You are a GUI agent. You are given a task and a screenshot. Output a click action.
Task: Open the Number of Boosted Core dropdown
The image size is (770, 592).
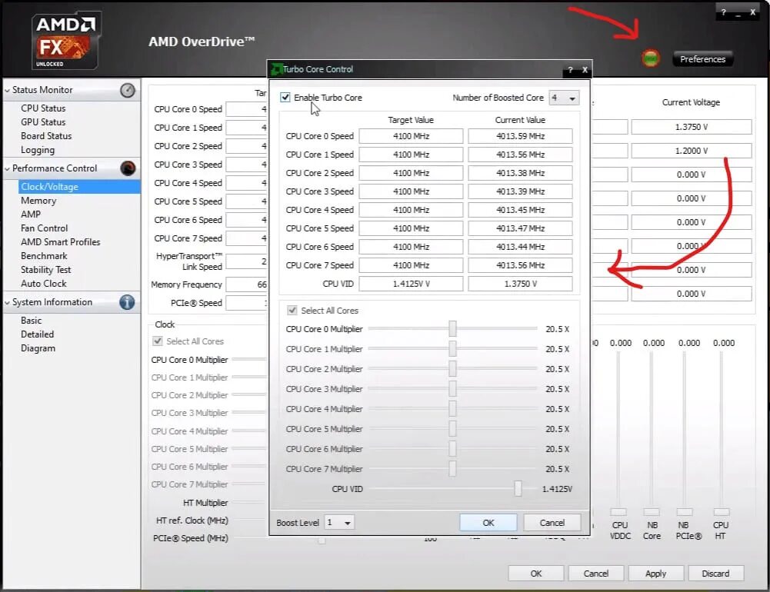pos(565,98)
